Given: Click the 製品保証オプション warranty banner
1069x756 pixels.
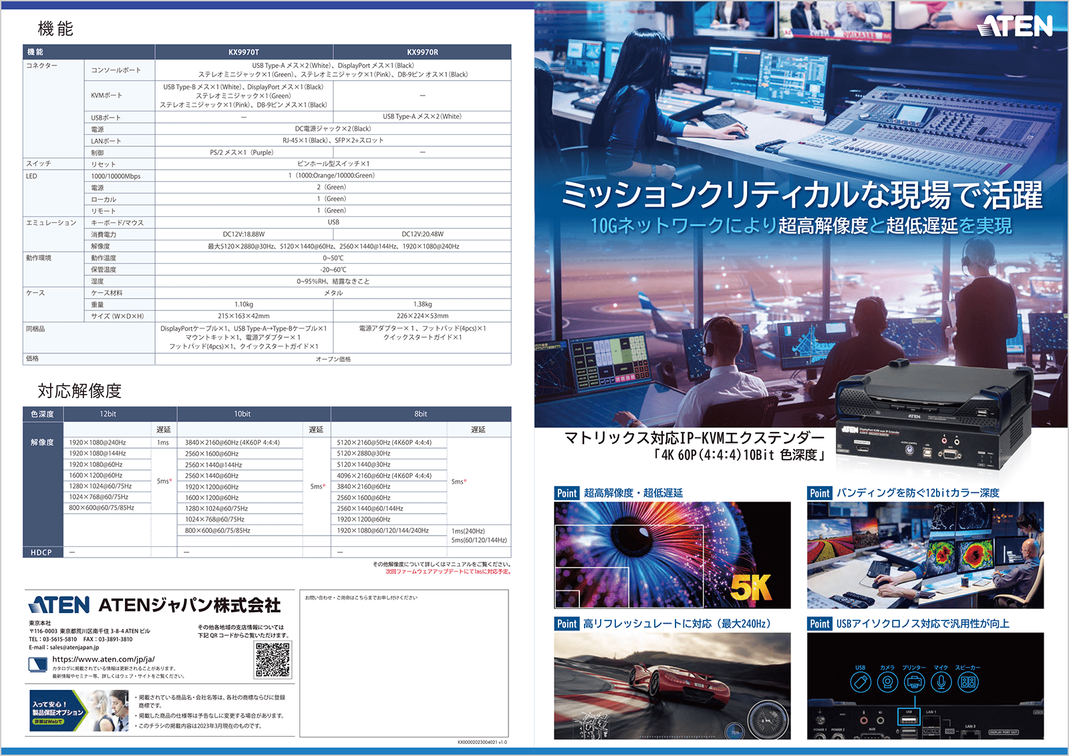Looking at the screenshot, I should coord(59,712).
